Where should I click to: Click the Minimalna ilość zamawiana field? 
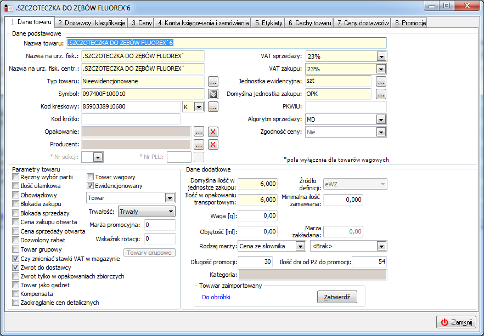pos(342,200)
